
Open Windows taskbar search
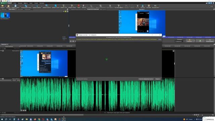[6, 119]
